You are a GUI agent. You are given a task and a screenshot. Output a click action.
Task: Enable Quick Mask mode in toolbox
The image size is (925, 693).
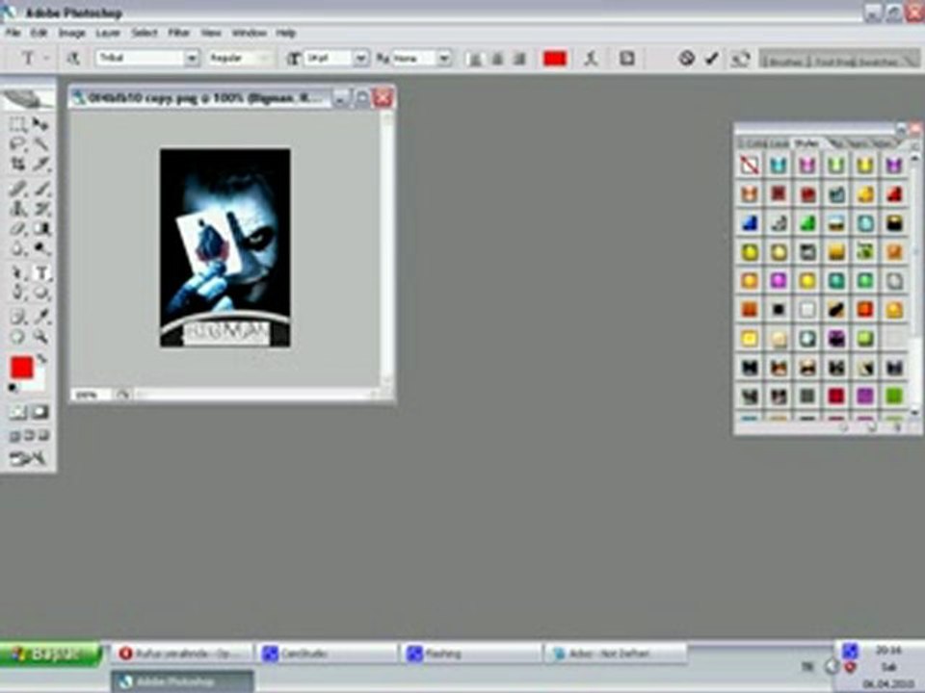click(x=40, y=412)
